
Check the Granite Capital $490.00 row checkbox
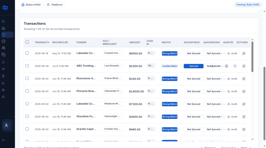[x=27, y=129]
